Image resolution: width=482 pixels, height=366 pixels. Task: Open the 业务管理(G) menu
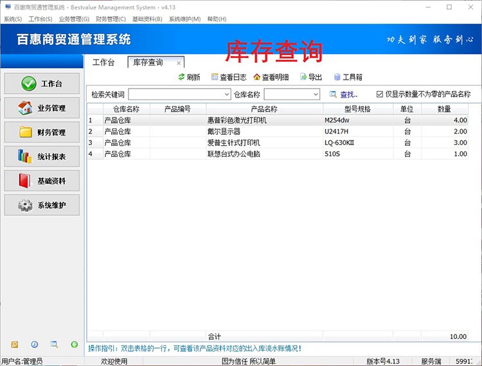(74, 19)
